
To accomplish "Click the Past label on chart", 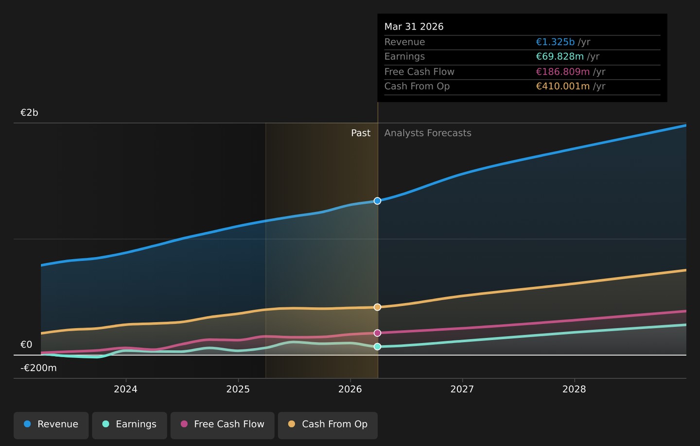I will [x=361, y=133].
